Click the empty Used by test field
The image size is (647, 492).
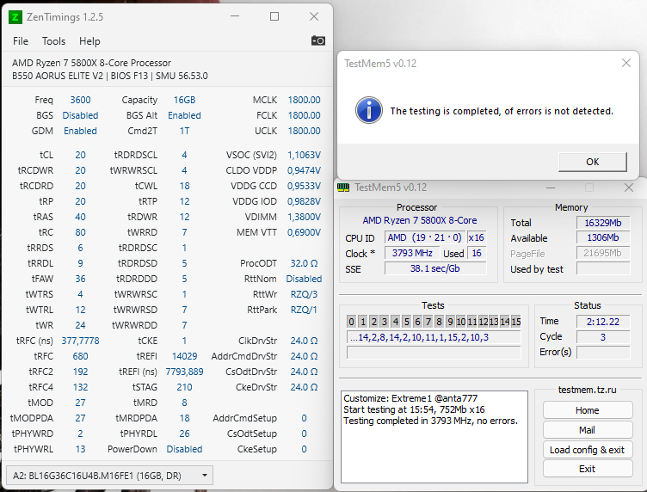point(603,269)
